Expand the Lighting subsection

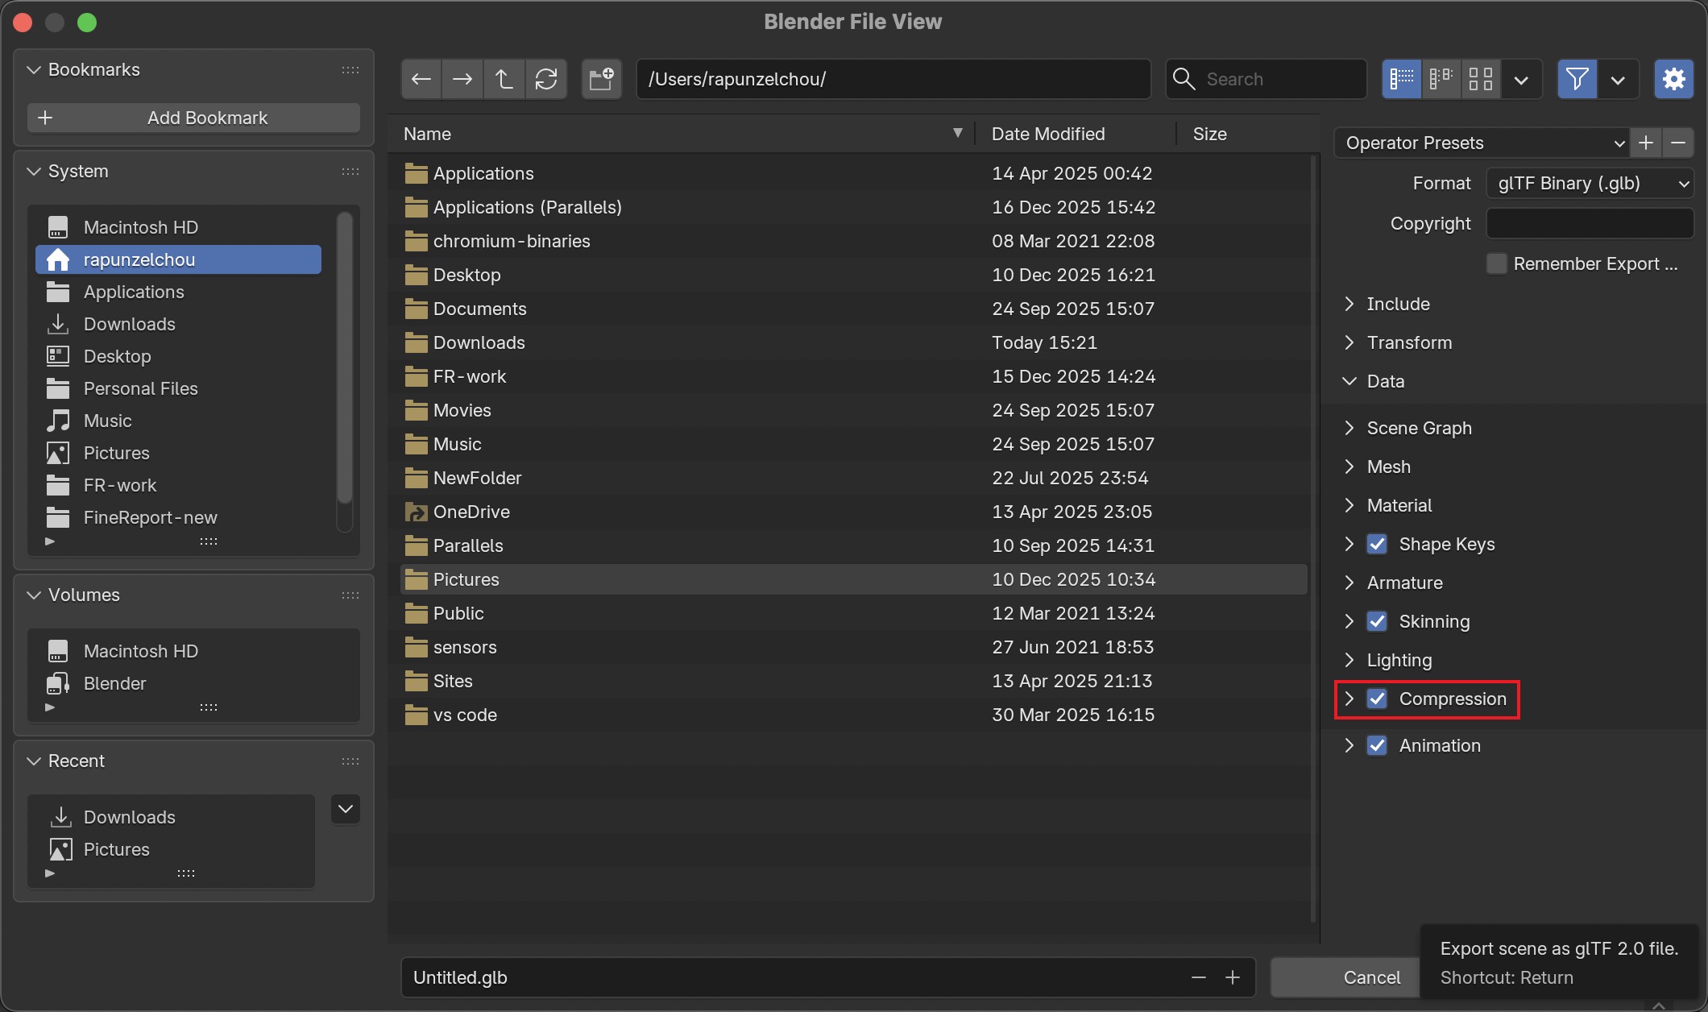pos(1349,660)
